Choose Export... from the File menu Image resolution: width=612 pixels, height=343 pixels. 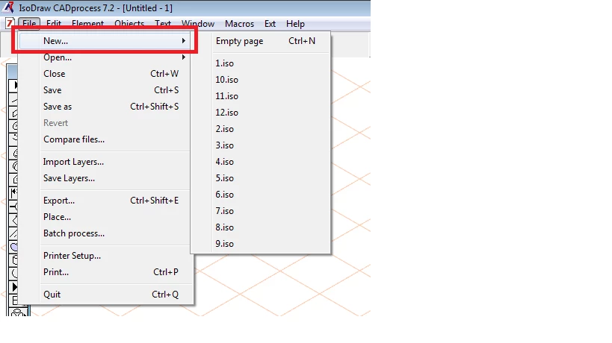pyautogui.click(x=105, y=201)
